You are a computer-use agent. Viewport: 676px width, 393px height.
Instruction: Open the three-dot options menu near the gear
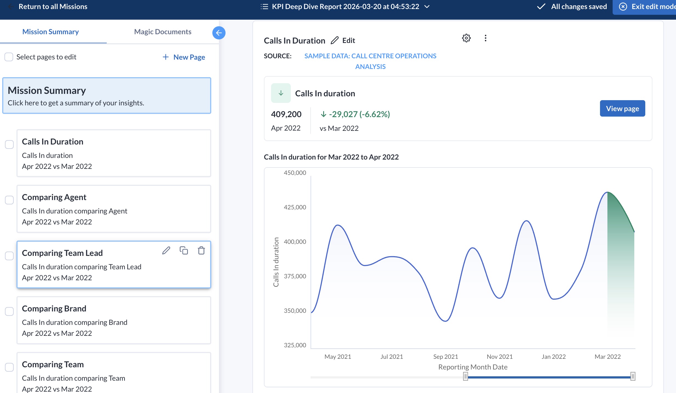(x=486, y=38)
